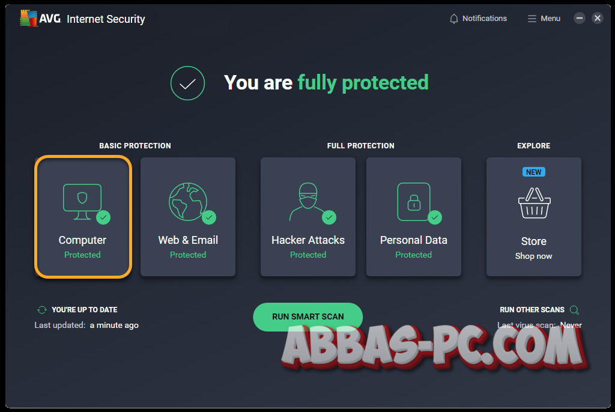Click the refresh icon beside YOU'RE UP TO DATE
This screenshot has width=615, height=412.
[x=41, y=309]
